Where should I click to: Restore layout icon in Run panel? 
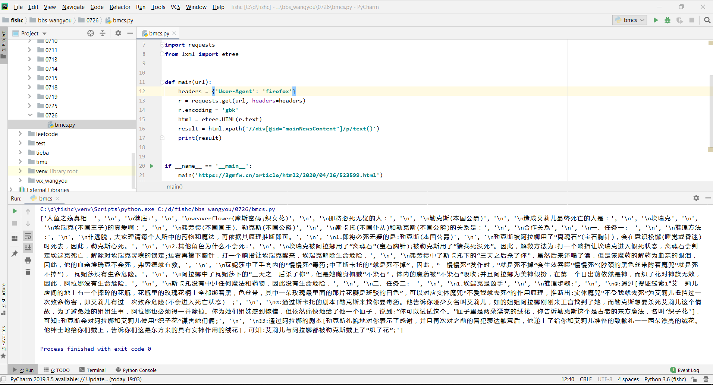[15, 239]
